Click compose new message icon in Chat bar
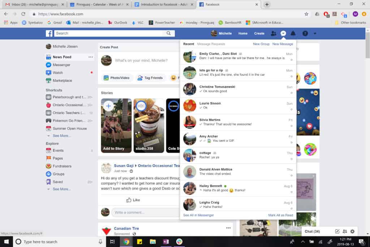Screen dimensions: 370x247 pyautogui.click(x=337, y=231)
